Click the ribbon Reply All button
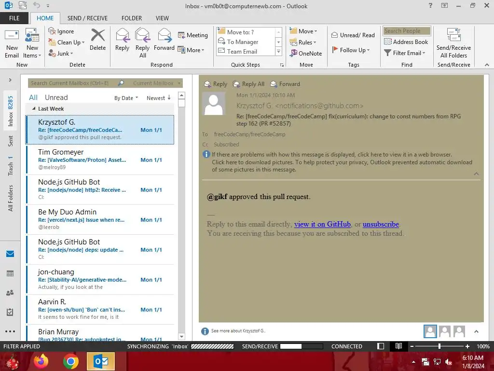Screen dimensions: 494x371 (142, 43)
